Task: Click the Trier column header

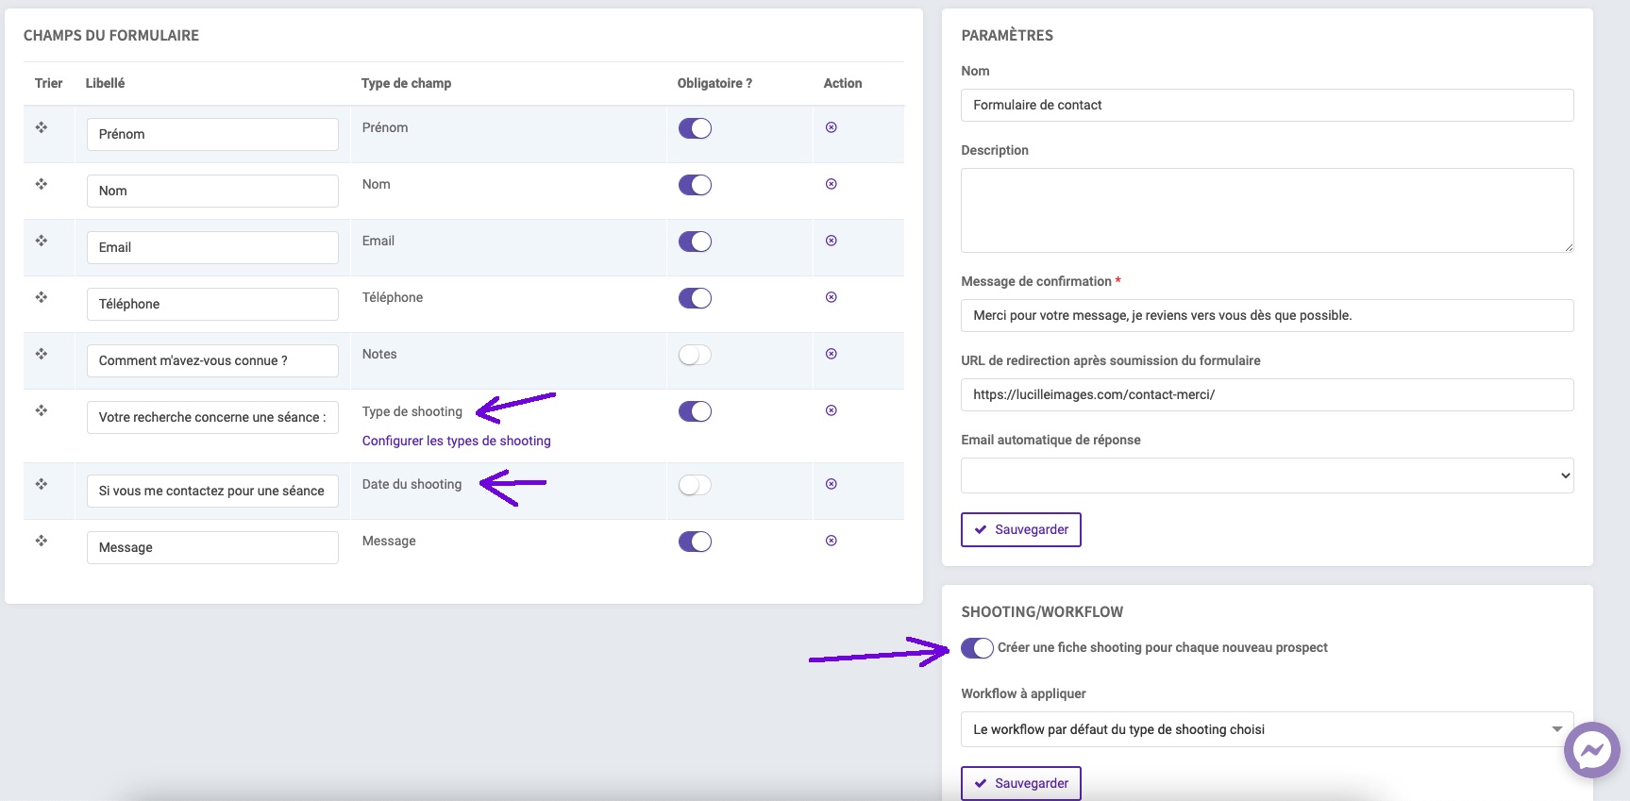Action: click(48, 83)
